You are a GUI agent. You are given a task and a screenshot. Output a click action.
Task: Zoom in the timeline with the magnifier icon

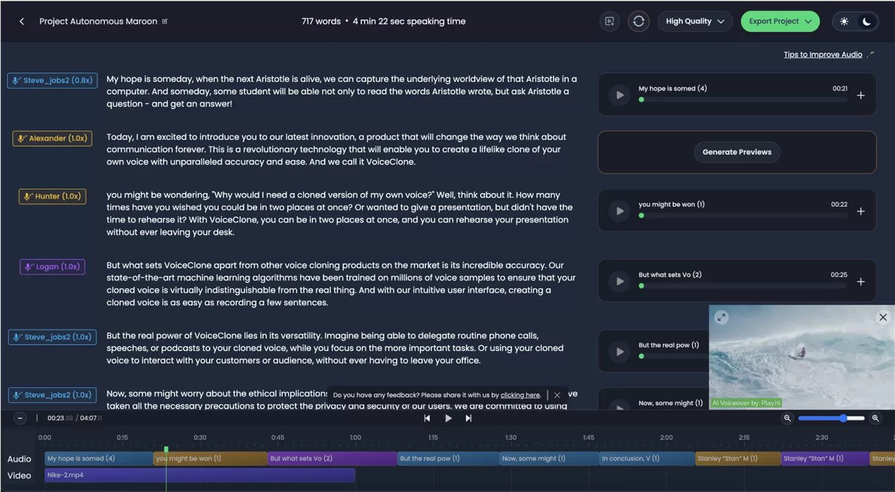pos(875,418)
